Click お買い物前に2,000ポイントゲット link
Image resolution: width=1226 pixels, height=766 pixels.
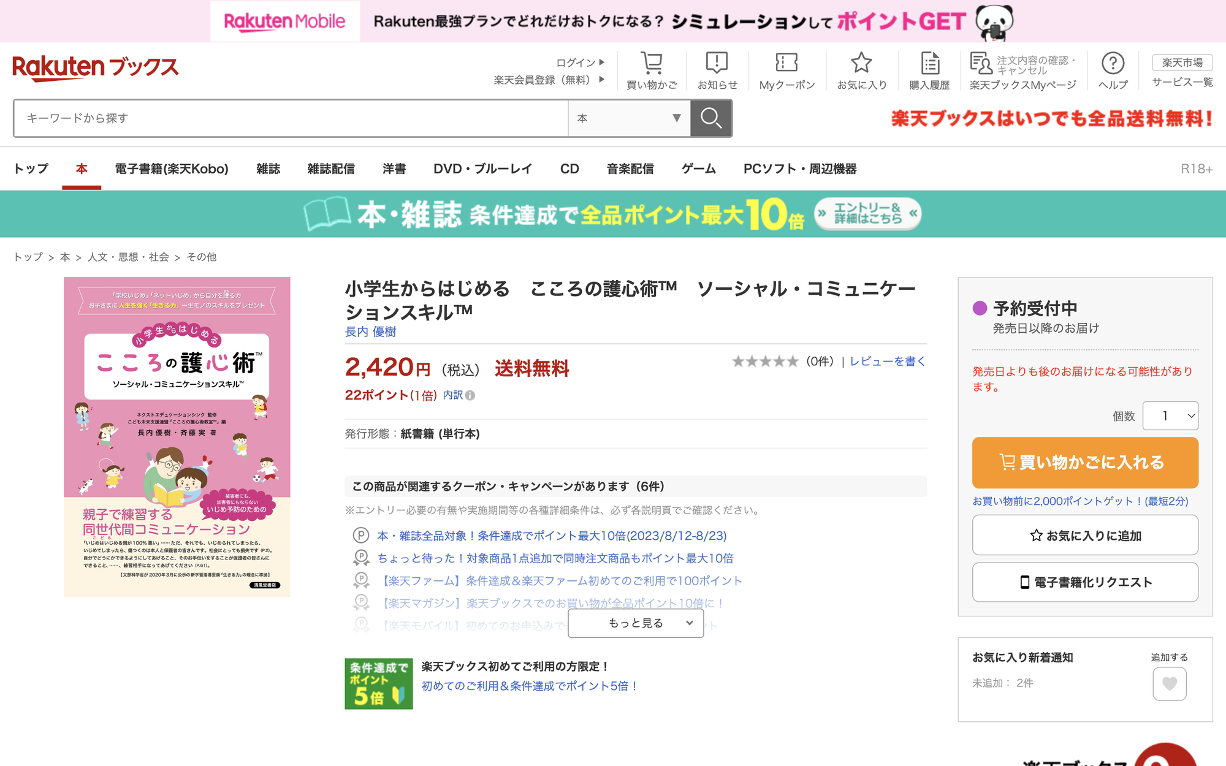[1080, 501]
